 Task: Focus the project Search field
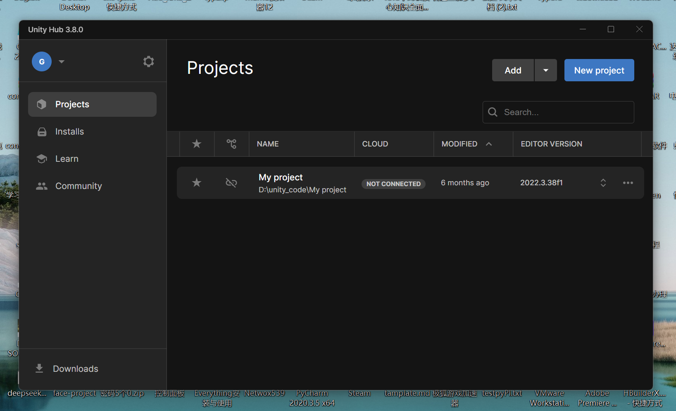click(x=558, y=112)
